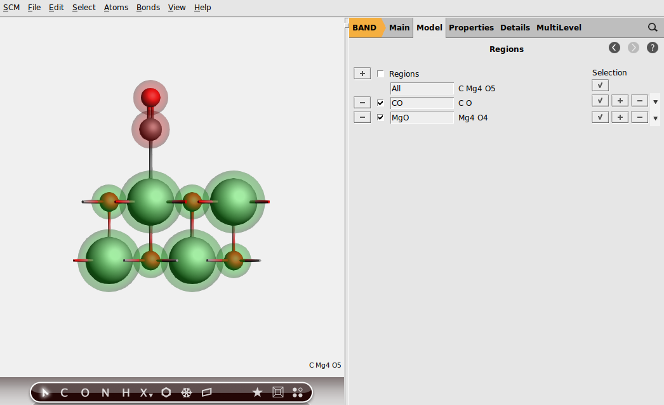The image size is (664, 405).
Task: Disable the MgO region checkbox
Action: tap(380, 117)
